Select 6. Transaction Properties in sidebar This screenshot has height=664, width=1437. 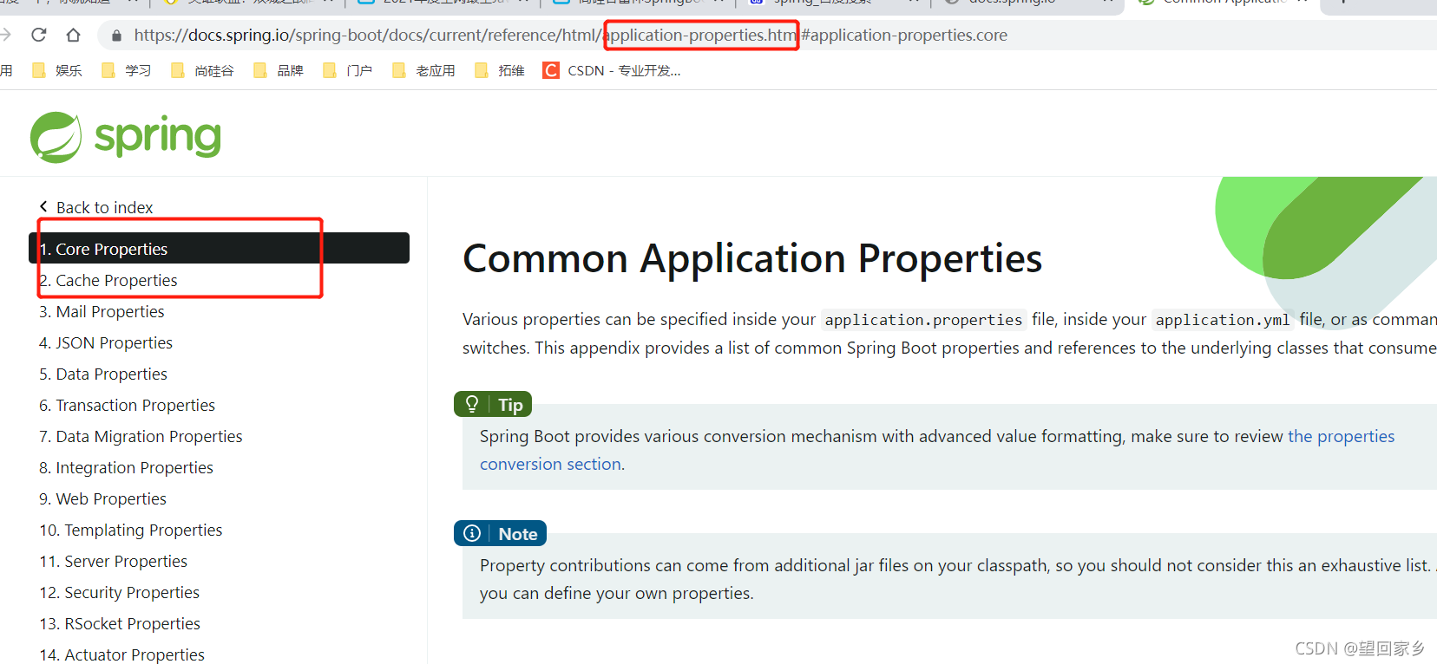127,405
